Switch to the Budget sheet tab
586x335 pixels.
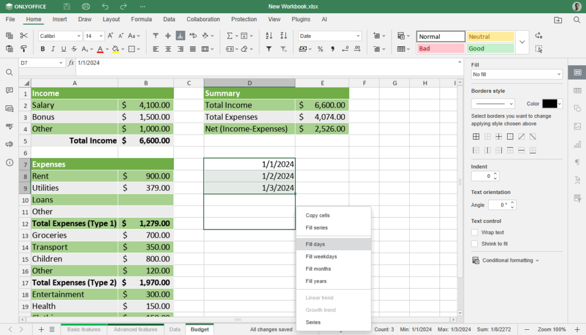point(200,329)
